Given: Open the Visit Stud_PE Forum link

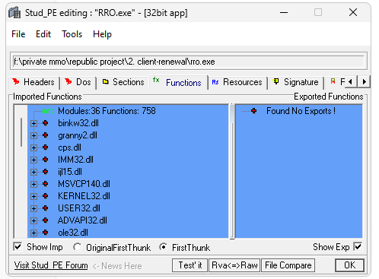Looking at the screenshot, I should point(51,265).
